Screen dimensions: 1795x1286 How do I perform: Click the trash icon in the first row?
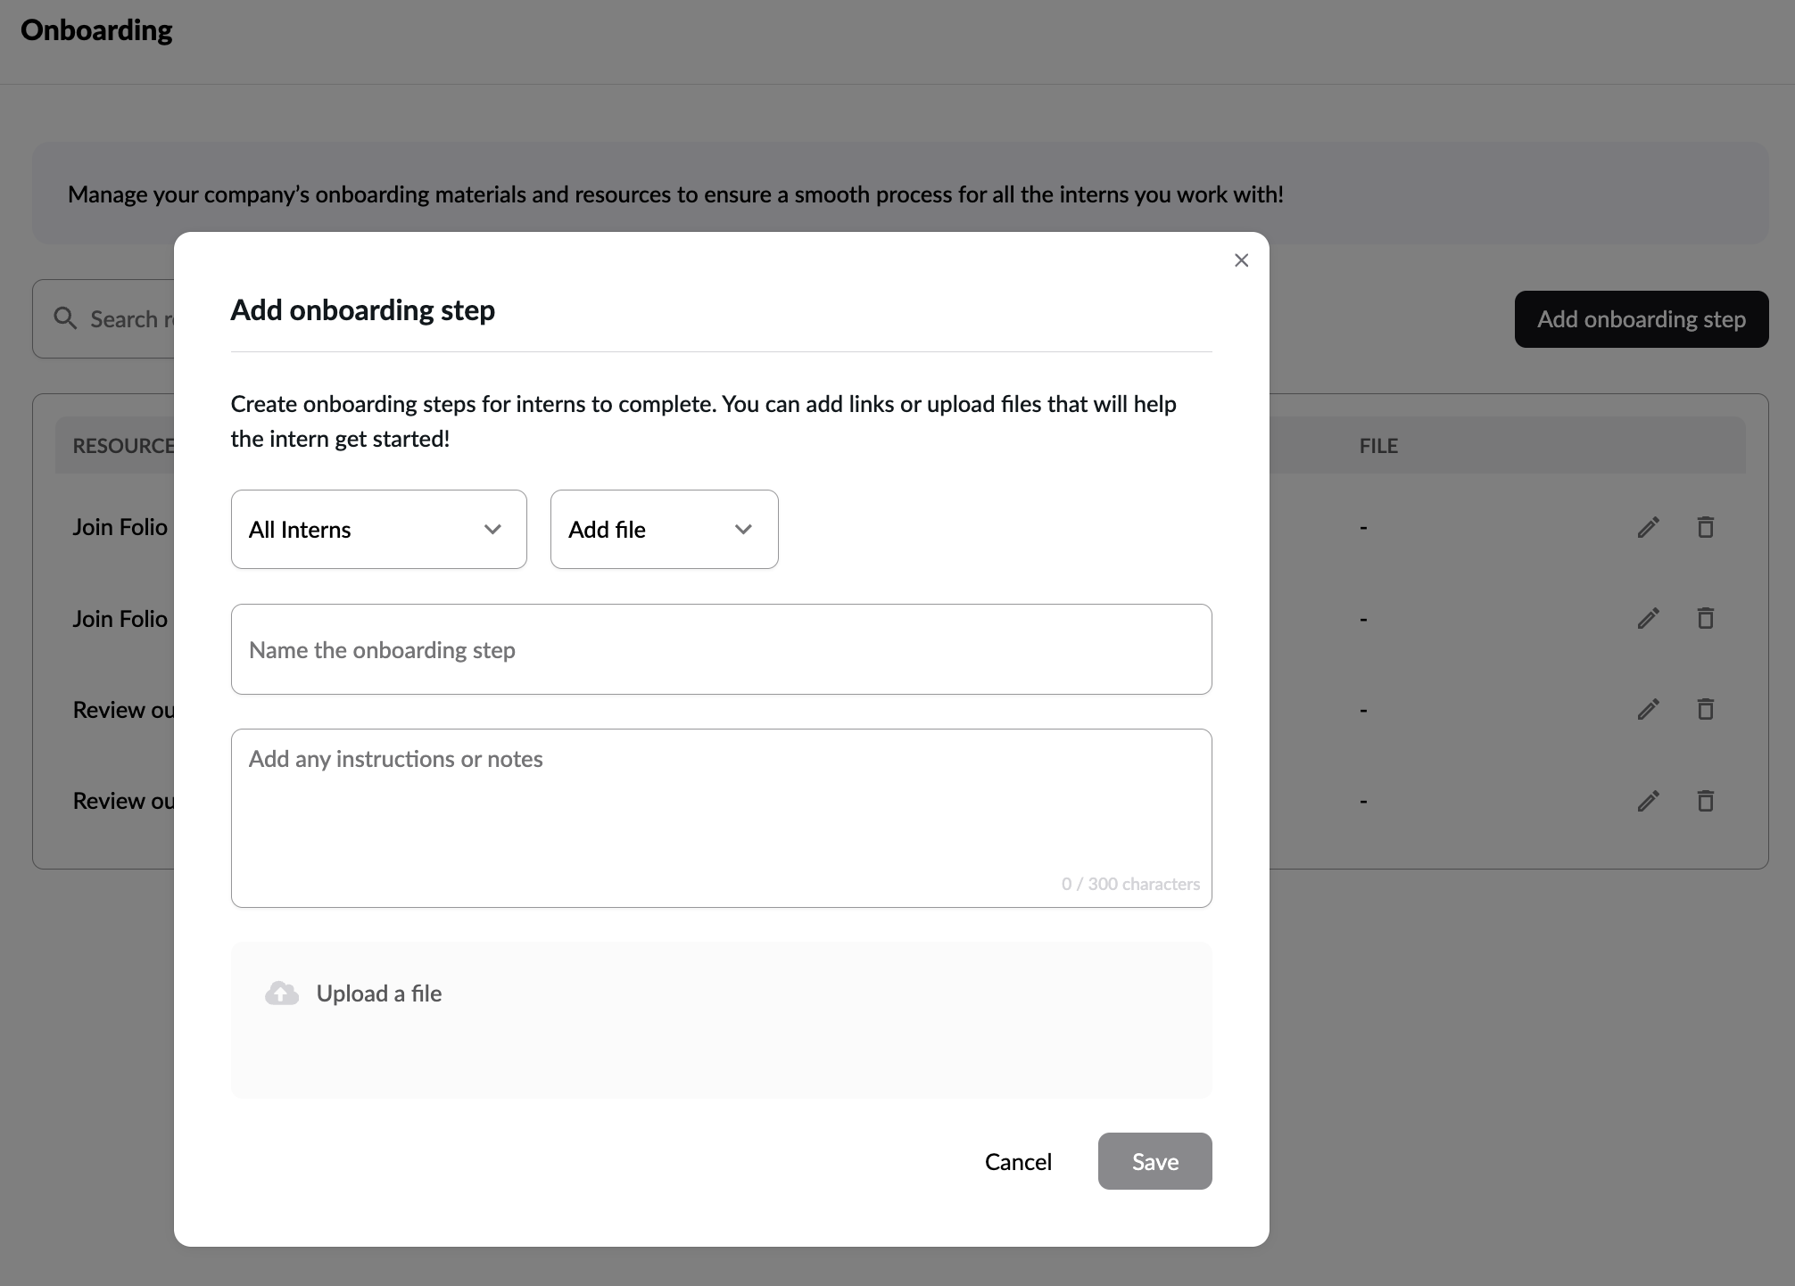1705,527
